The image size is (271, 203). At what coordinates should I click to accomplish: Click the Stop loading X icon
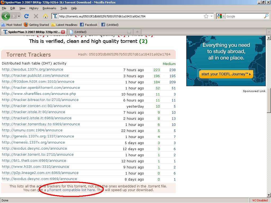(x=36, y=16)
